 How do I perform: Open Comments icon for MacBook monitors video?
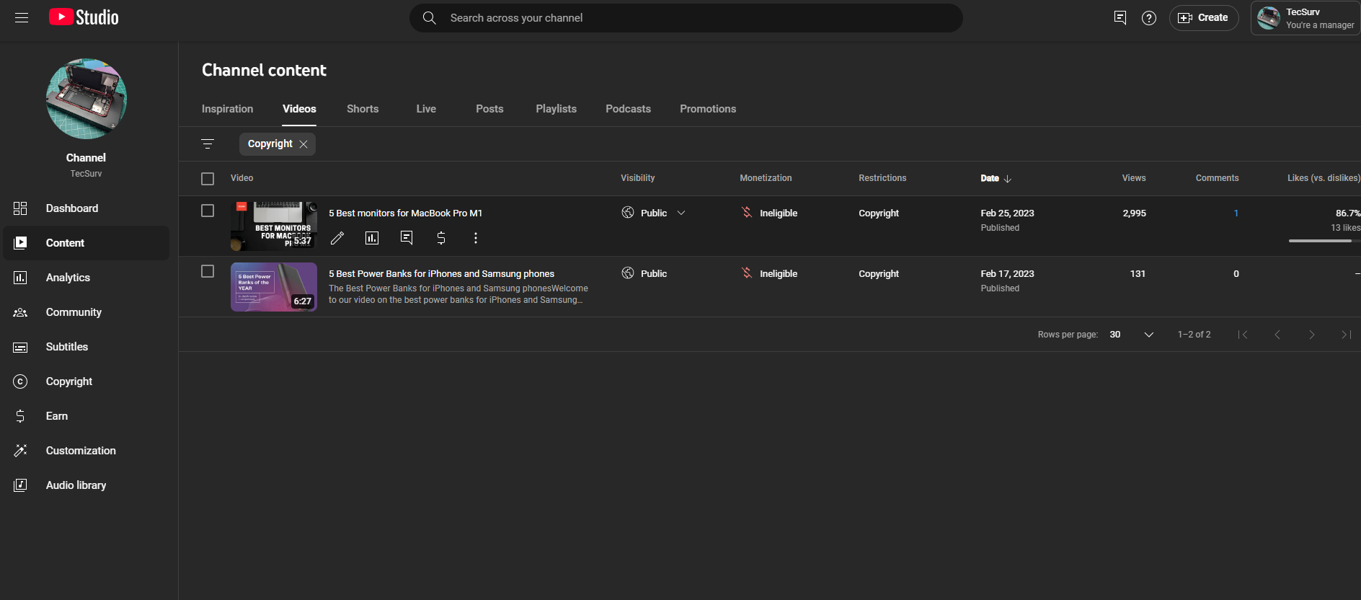coord(407,238)
